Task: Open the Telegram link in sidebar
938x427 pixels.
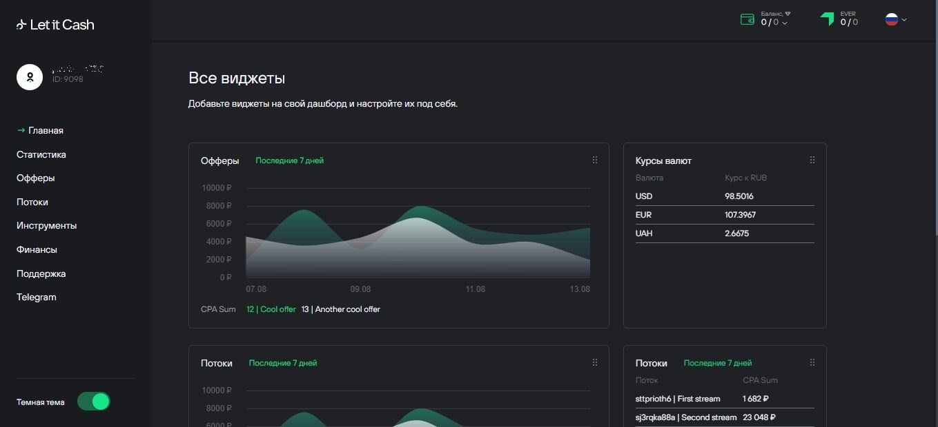Action: 37,297
